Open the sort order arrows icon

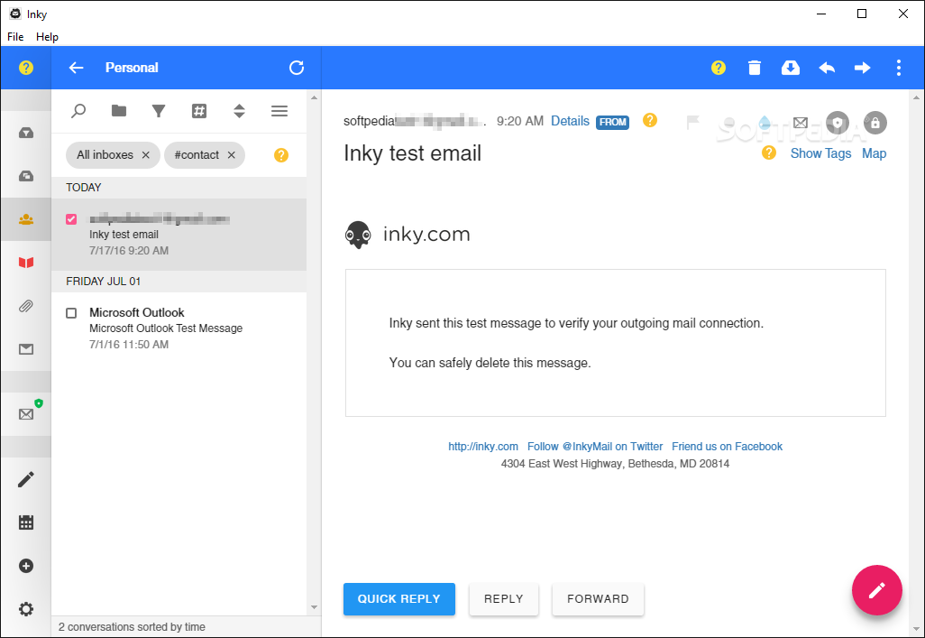239,111
